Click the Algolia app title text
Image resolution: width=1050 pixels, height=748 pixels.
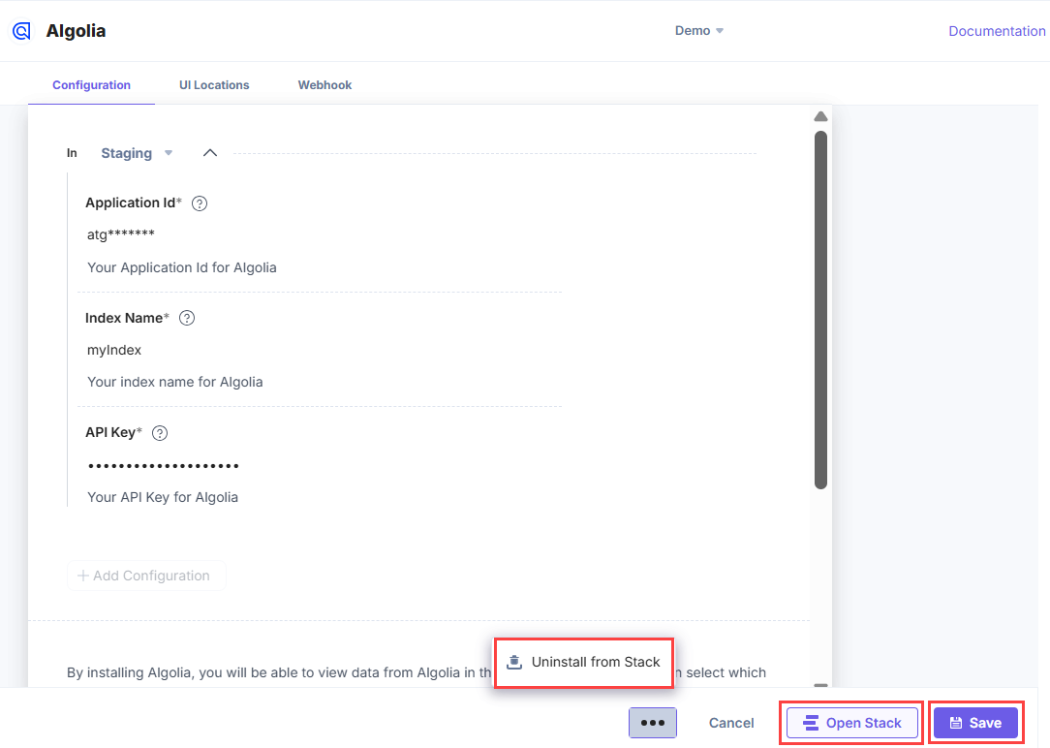click(x=76, y=31)
